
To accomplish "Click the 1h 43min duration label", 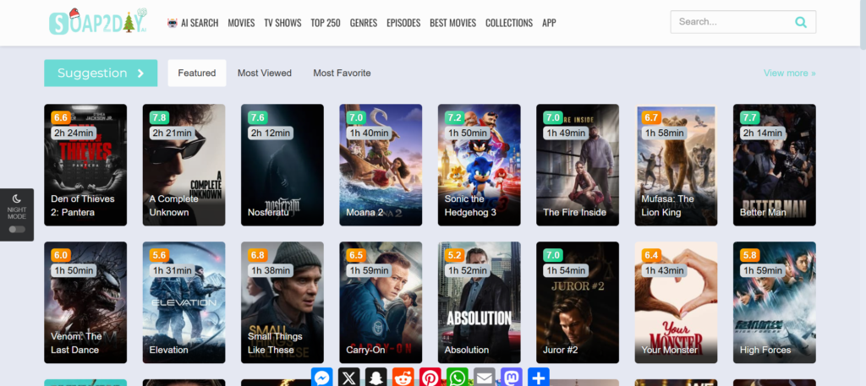I will pos(665,270).
